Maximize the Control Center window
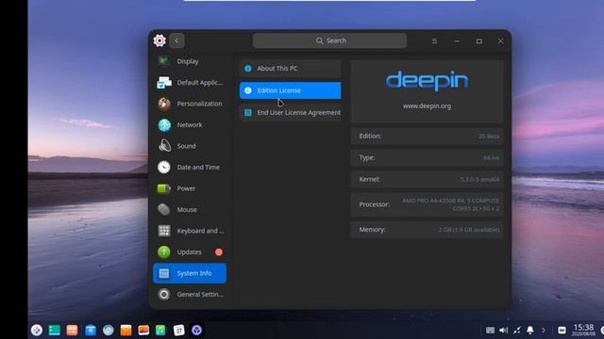The height and width of the screenshot is (339, 604). 478,40
